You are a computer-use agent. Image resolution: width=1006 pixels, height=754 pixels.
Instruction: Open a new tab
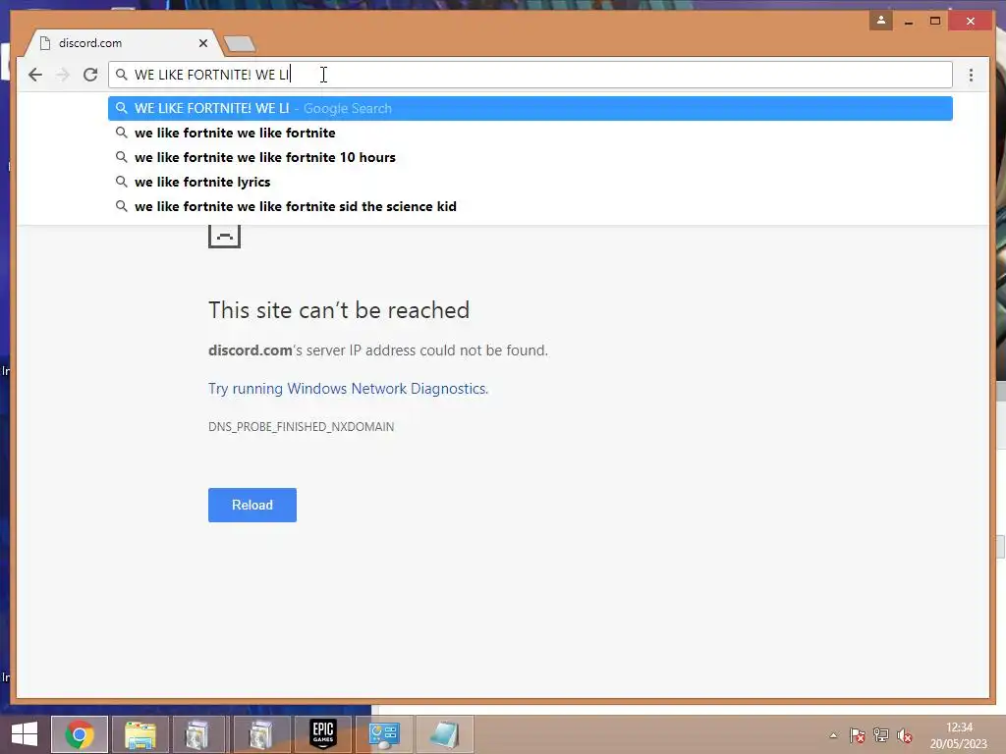[240, 43]
